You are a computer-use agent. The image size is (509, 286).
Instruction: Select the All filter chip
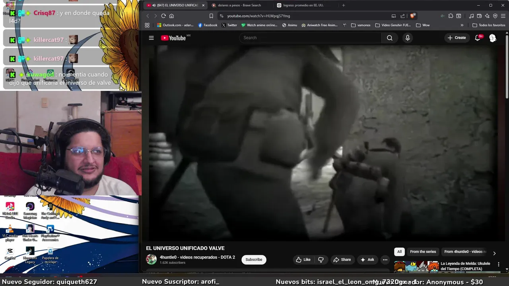399,251
